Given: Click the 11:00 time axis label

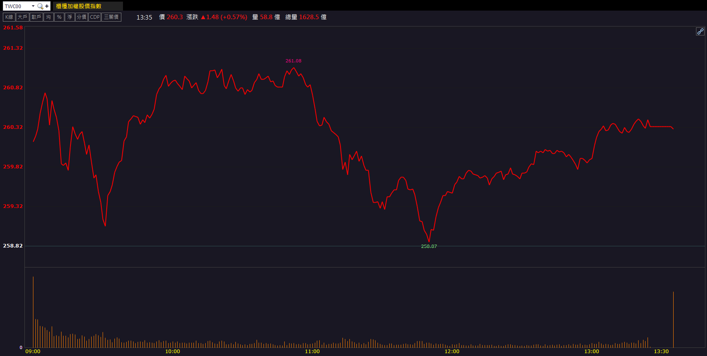Looking at the screenshot, I should [x=312, y=352].
